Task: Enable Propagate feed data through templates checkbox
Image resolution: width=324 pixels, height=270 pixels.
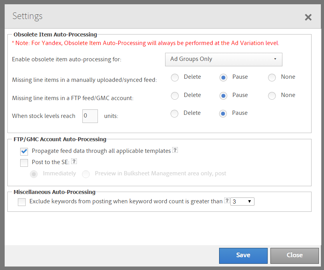Action: 24,151
